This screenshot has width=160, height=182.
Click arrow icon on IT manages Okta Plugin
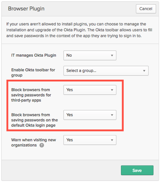112,56
